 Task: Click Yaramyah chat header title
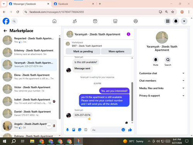[97, 34]
